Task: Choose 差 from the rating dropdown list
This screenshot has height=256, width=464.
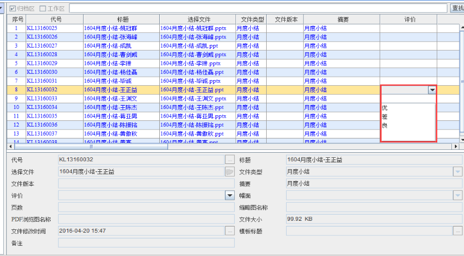Action: coord(385,116)
